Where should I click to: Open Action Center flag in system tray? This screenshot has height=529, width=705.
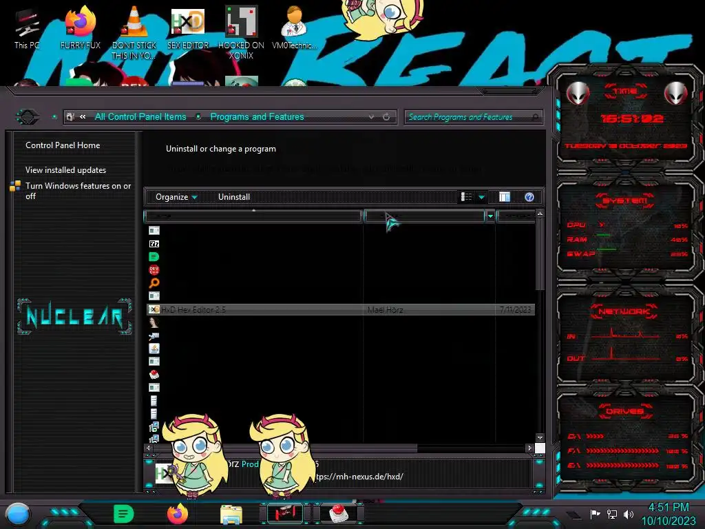click(595, 514)
